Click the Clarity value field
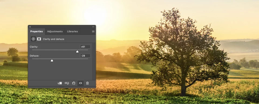 click(85, 47)
